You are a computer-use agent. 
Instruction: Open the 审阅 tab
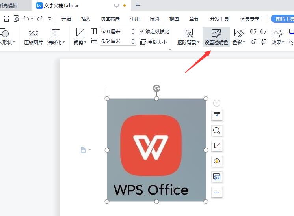pyautogui.click(x=154, y=19)
